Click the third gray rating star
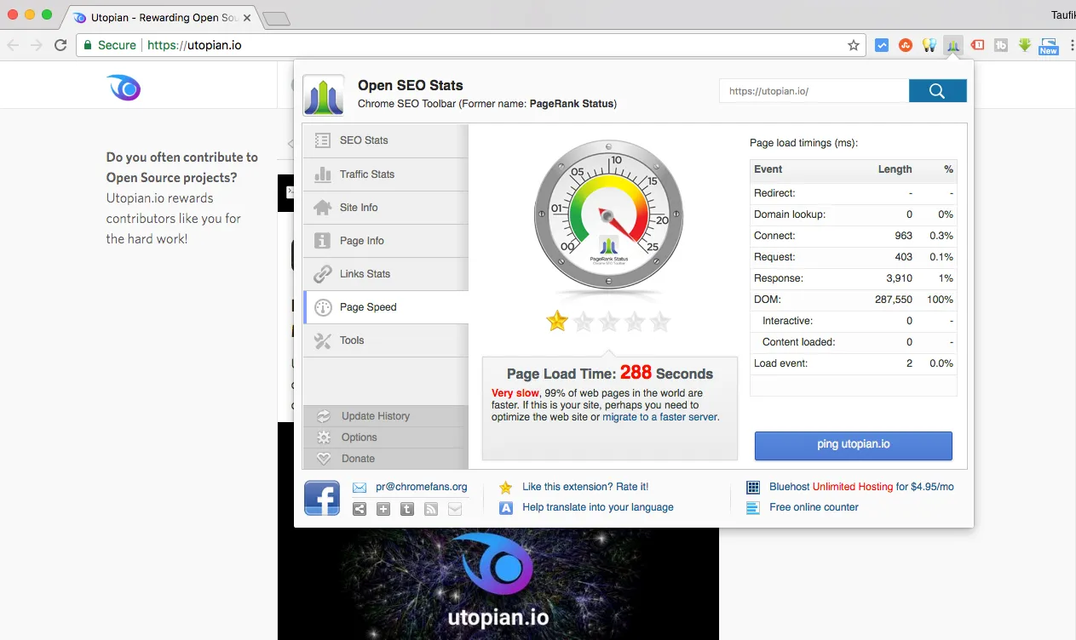 point(609,321)
